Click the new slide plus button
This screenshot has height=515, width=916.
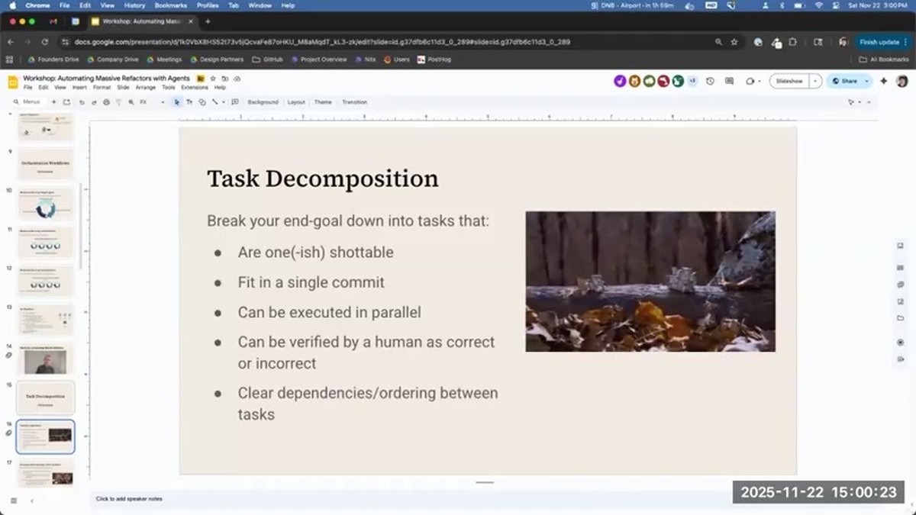(53, 102)
